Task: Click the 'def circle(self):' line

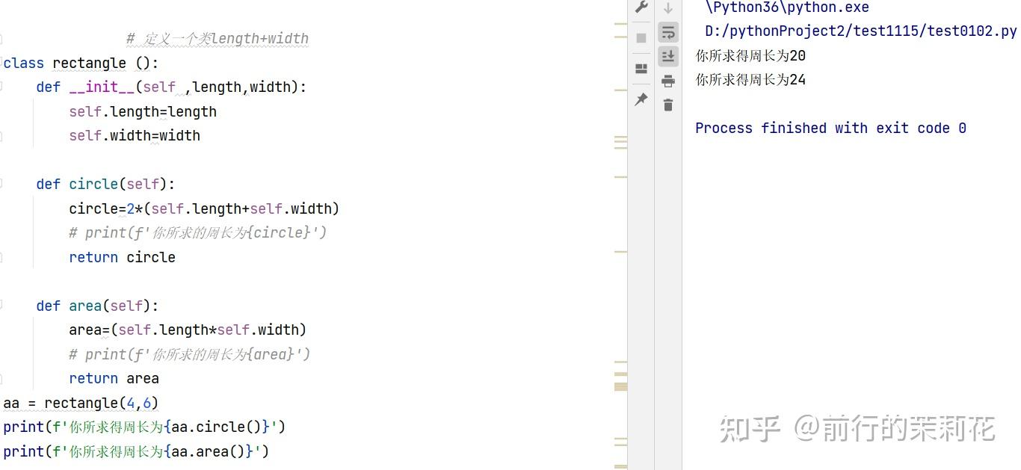Action: [105, 185]
